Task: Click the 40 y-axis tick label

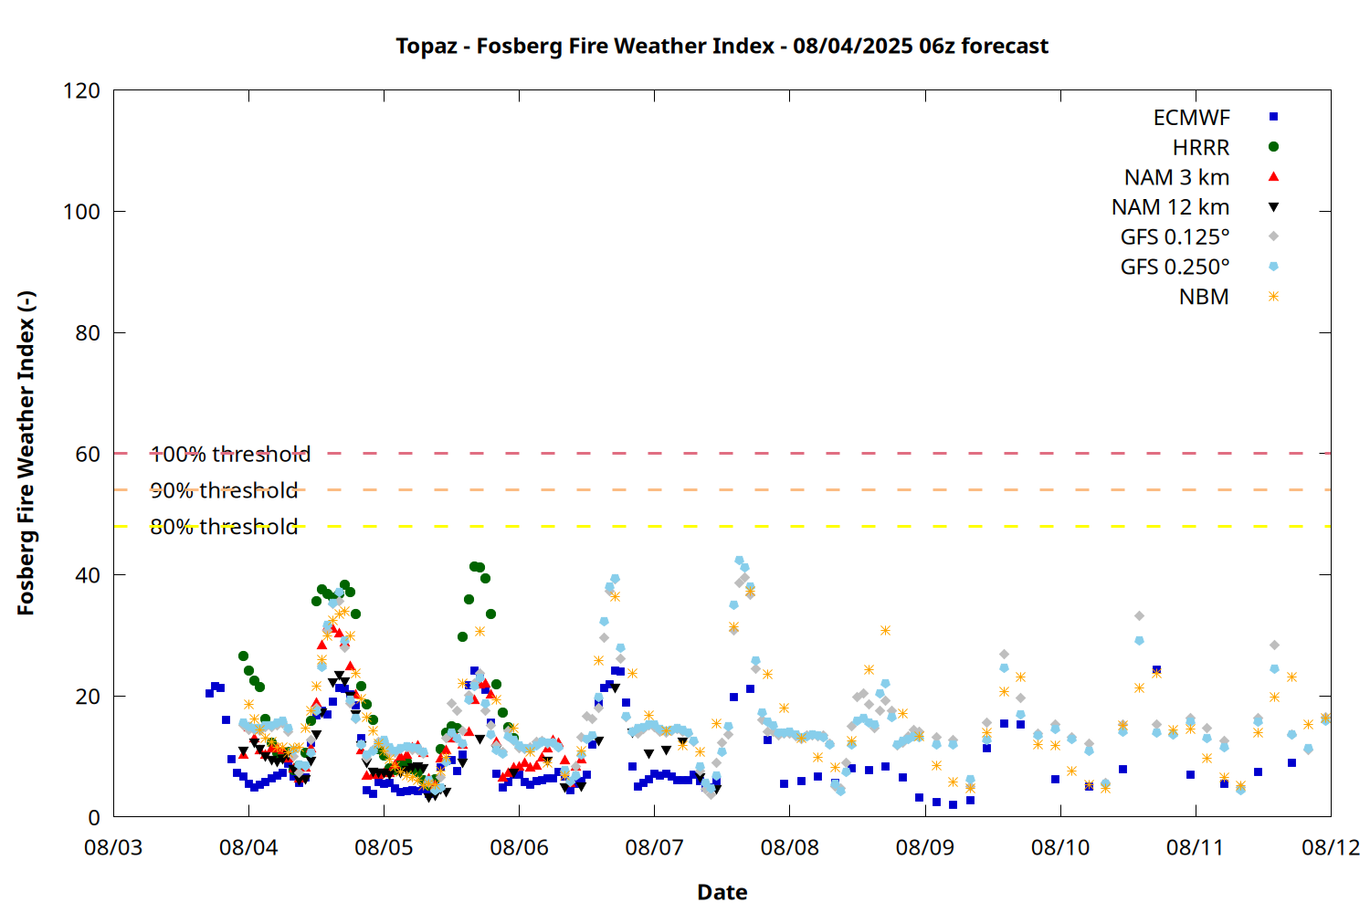Action: [x=88, y=575]
